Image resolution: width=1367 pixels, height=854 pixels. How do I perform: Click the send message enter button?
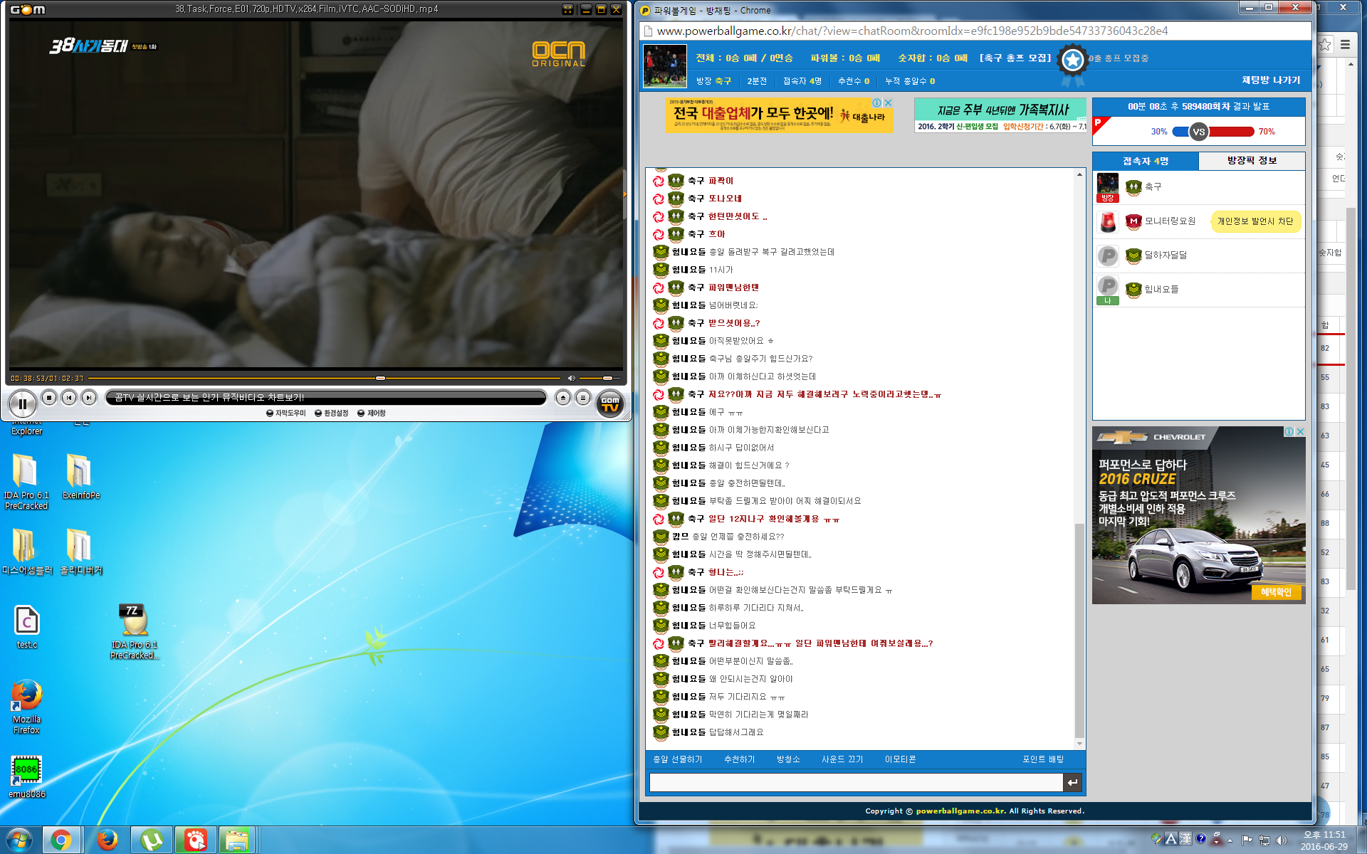point(1072,783)
